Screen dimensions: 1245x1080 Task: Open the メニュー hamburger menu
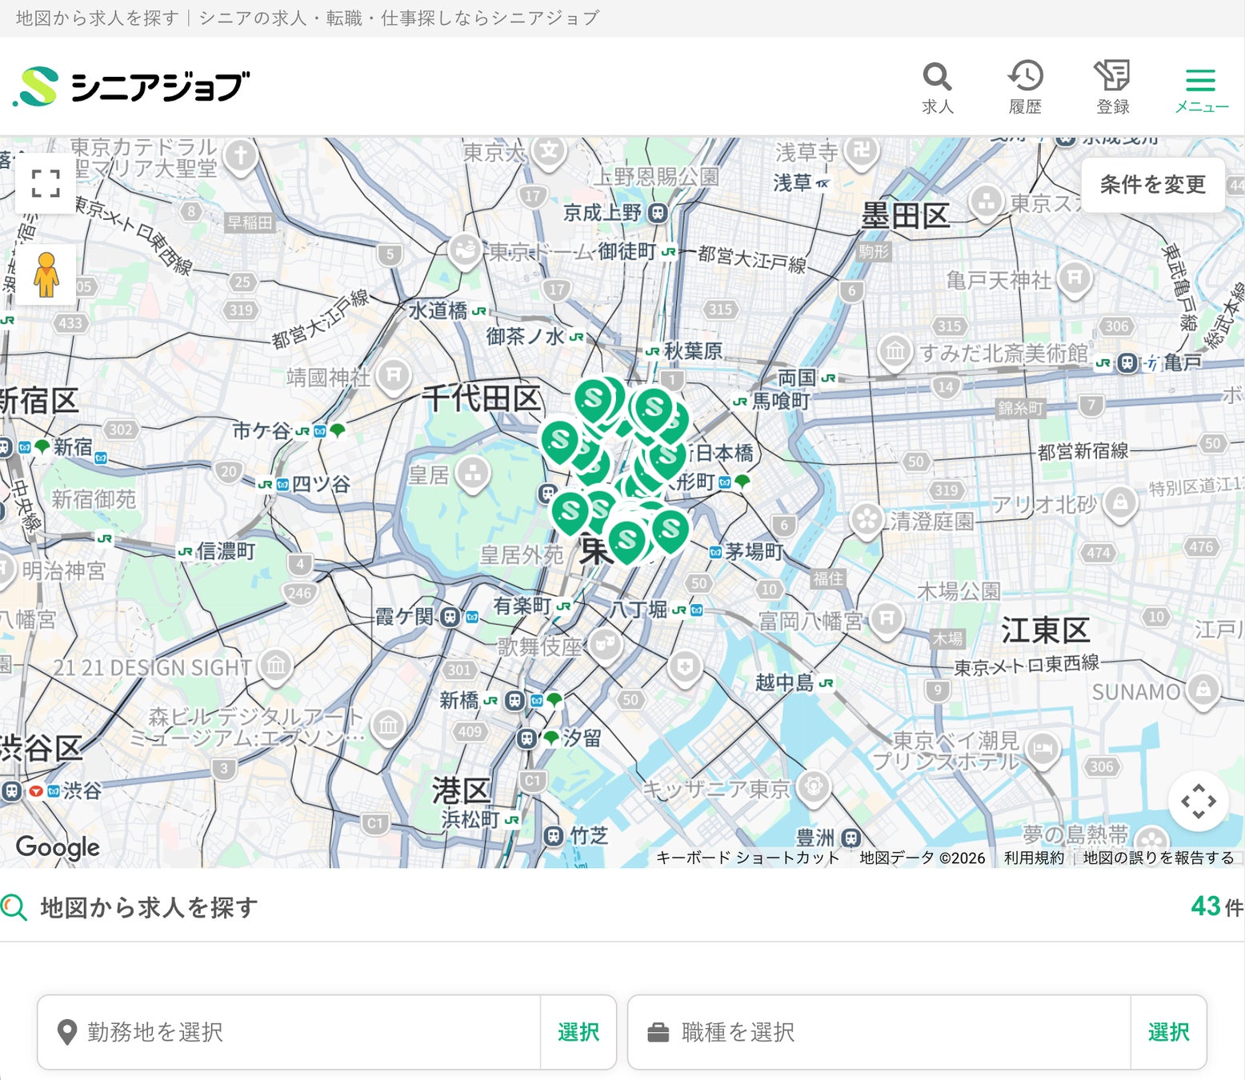1201,90
